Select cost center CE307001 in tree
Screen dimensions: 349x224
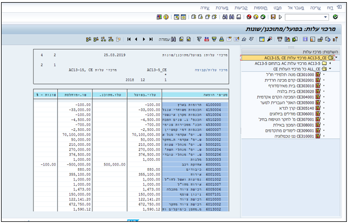[290, 119]
